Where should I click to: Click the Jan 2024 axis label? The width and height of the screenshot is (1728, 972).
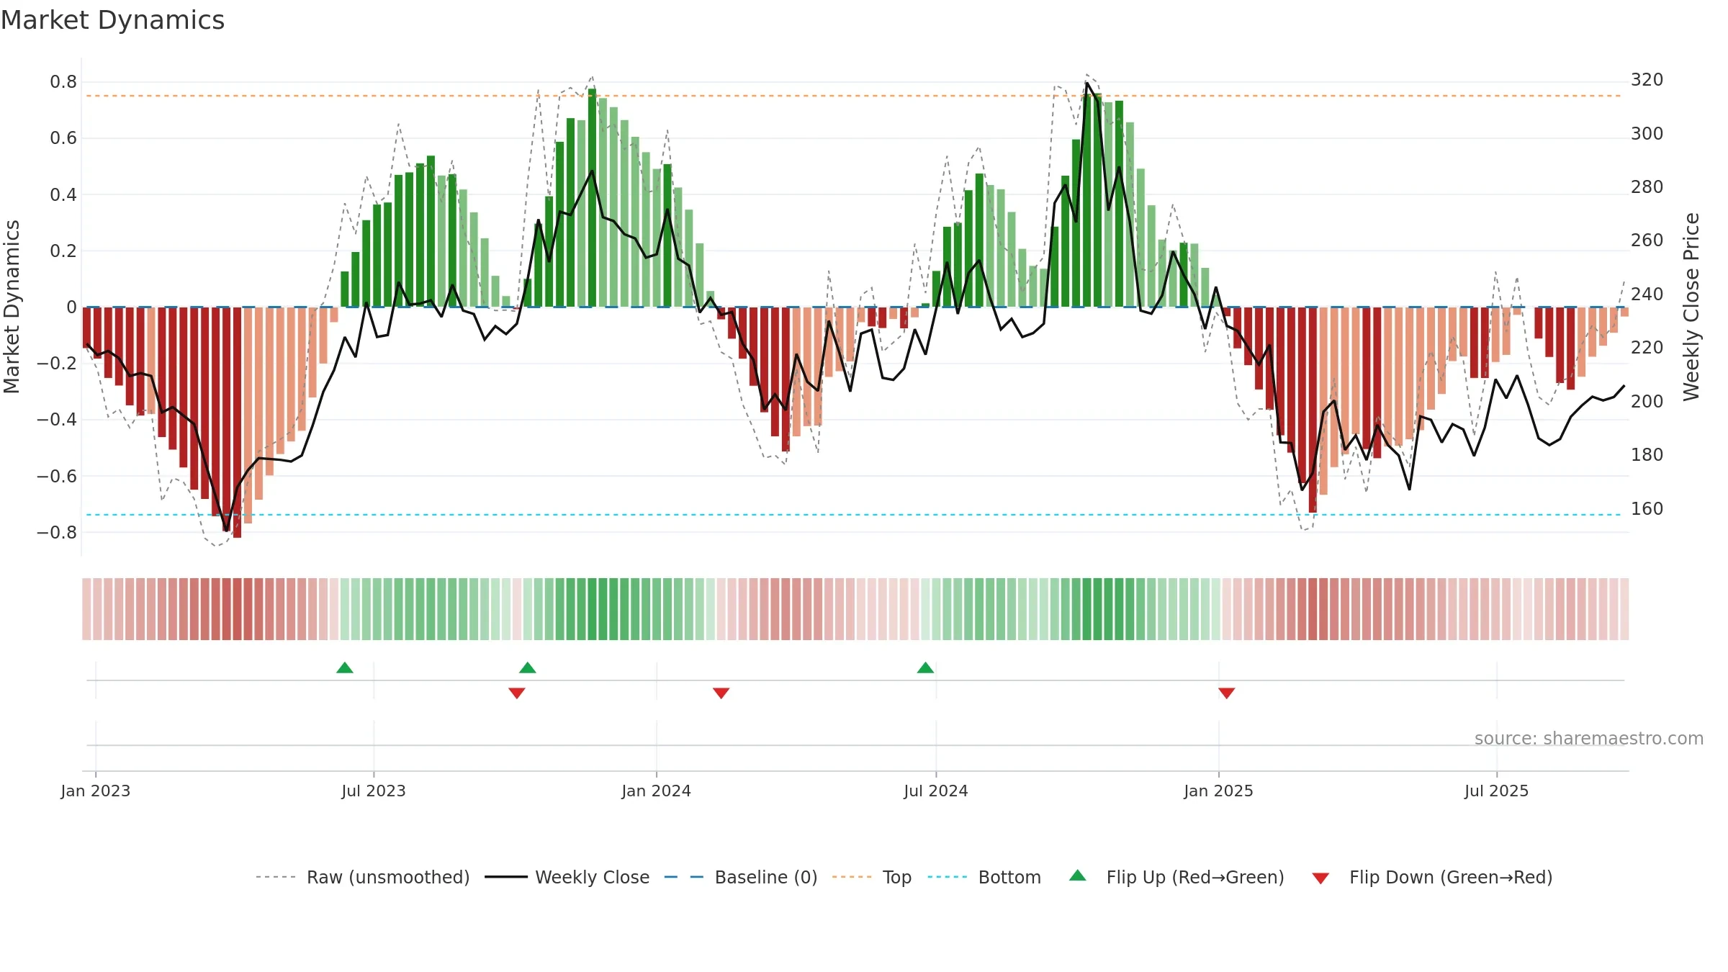click(x=657, y=791)
